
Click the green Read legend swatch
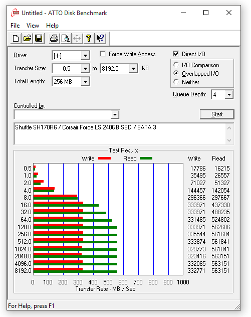pos(146,158)
